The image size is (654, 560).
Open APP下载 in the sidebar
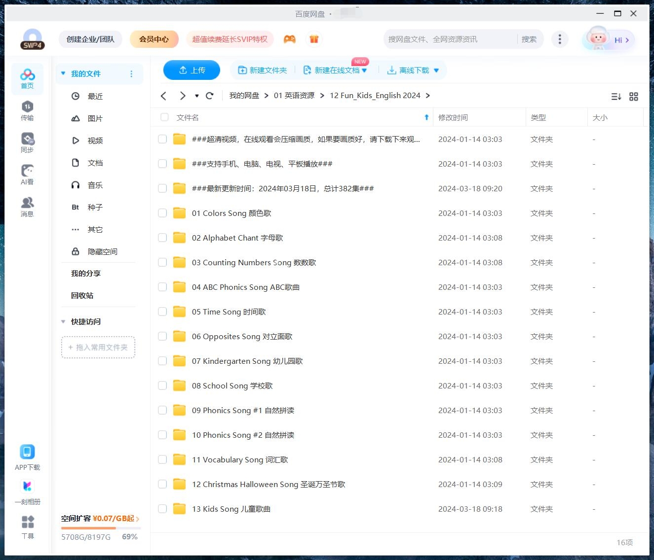click(27, 457)
